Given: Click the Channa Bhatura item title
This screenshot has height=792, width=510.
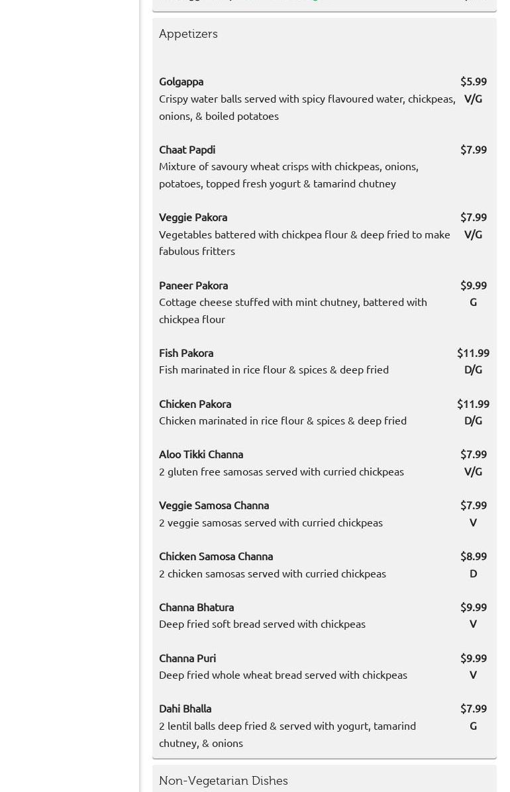Looking at the screenshot, I should (196, 607).
